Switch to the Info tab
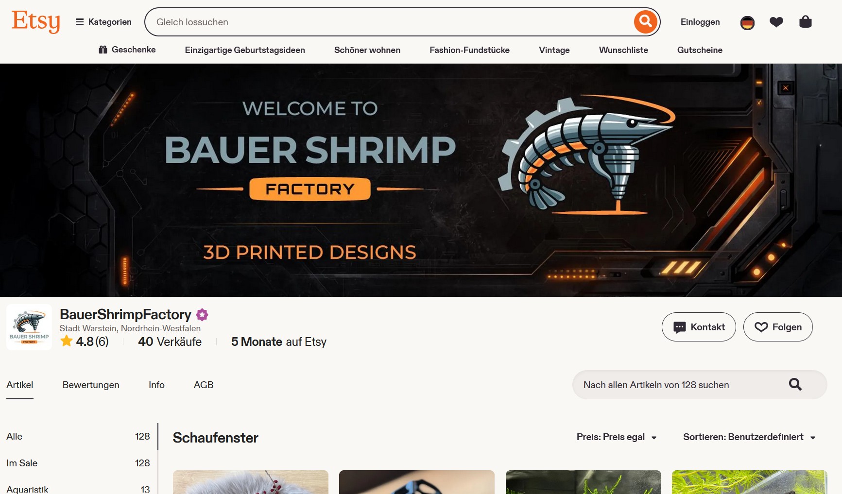The width and height of the screenshot is (842, 494). point(156,385)
